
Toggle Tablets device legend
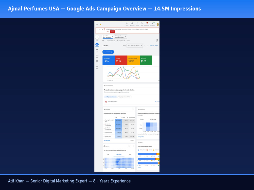tap(149, 150)
